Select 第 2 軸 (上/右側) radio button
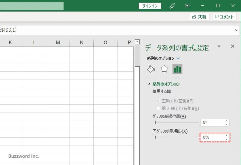241x165 pixels. coord(158,108)
